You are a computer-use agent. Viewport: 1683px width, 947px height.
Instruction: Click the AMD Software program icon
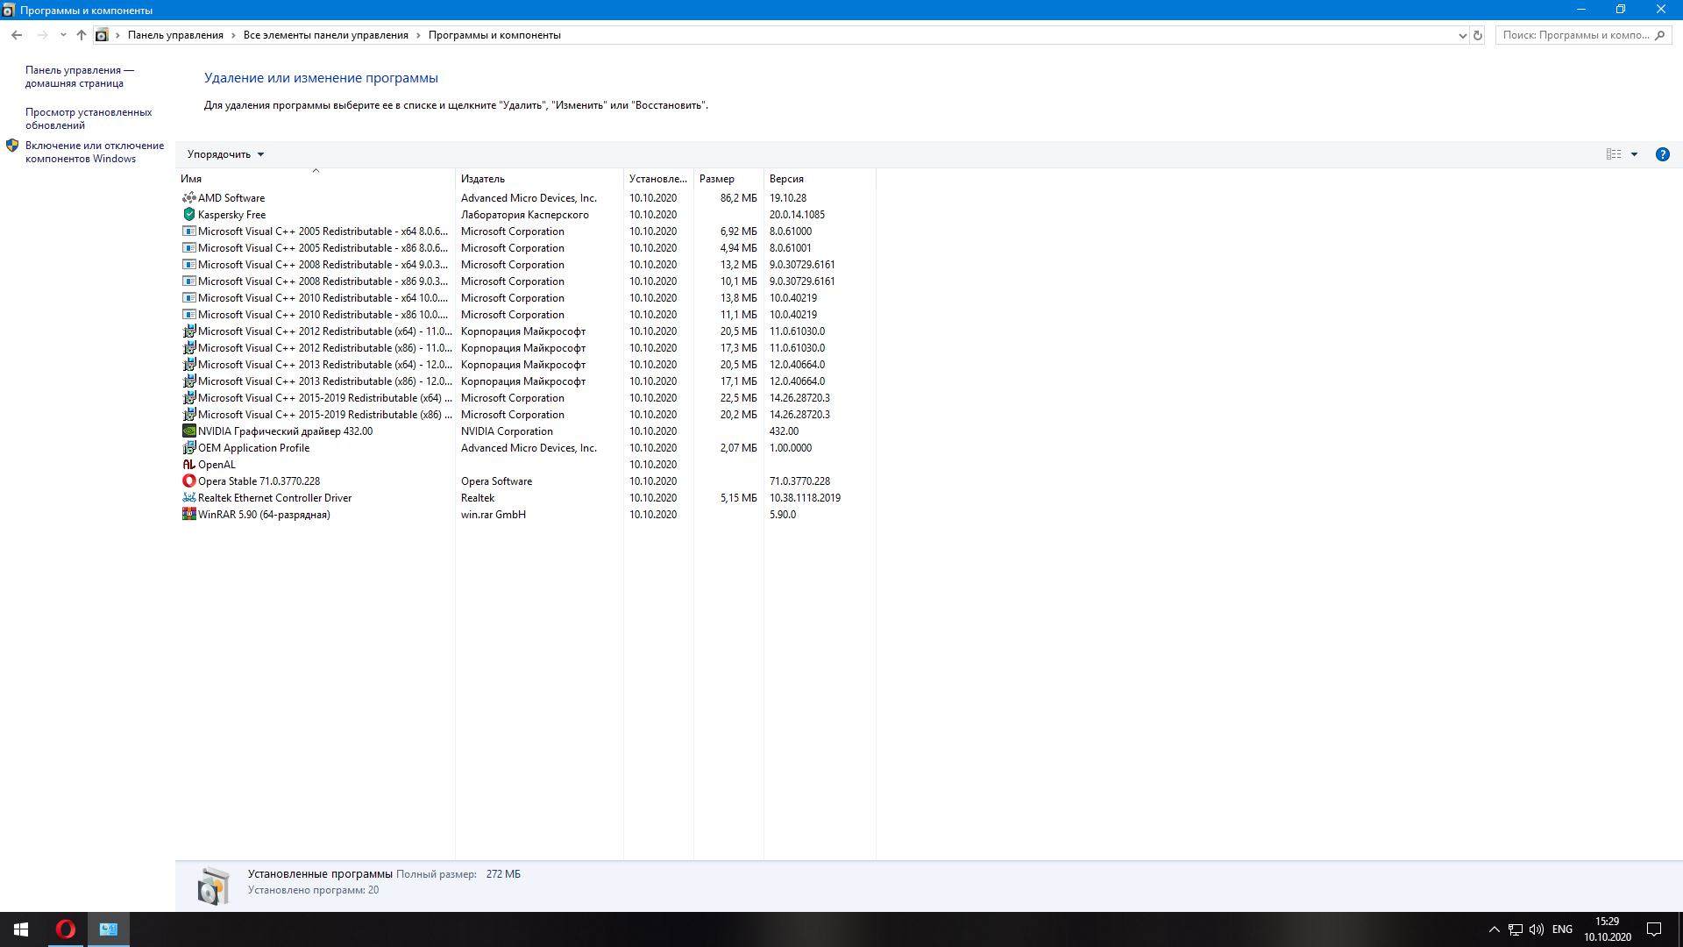[x=188, y=198]
